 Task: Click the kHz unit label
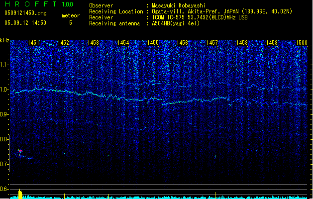click(x=4, y=40)
